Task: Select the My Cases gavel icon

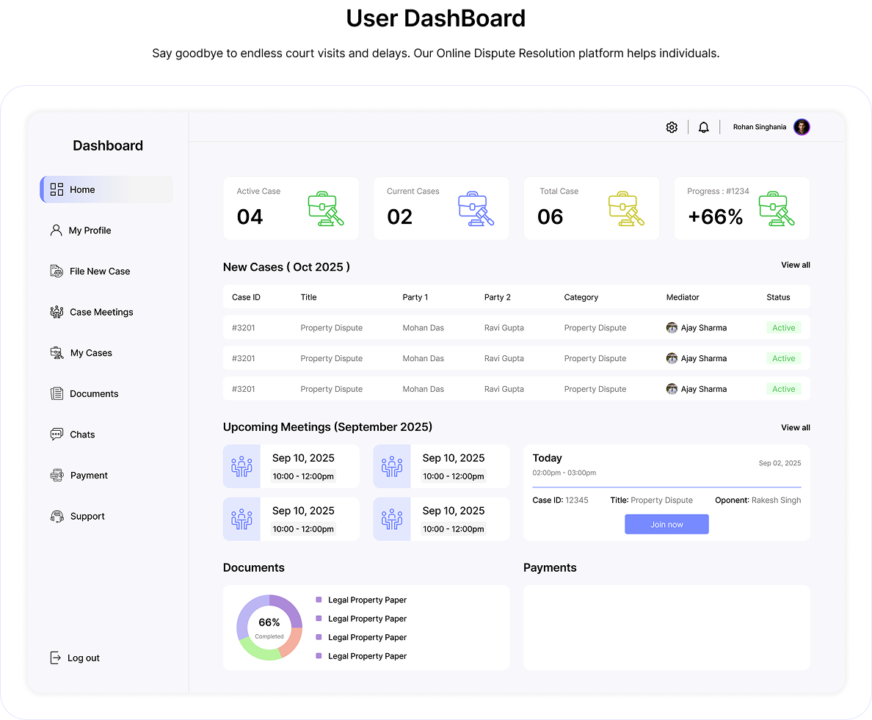Action: point(57,352)
